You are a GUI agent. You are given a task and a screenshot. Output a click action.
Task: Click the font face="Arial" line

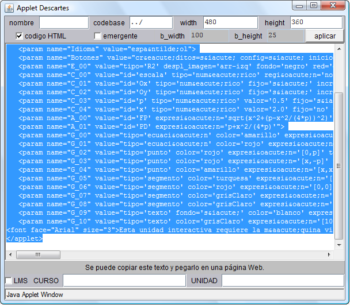[170, 230]
